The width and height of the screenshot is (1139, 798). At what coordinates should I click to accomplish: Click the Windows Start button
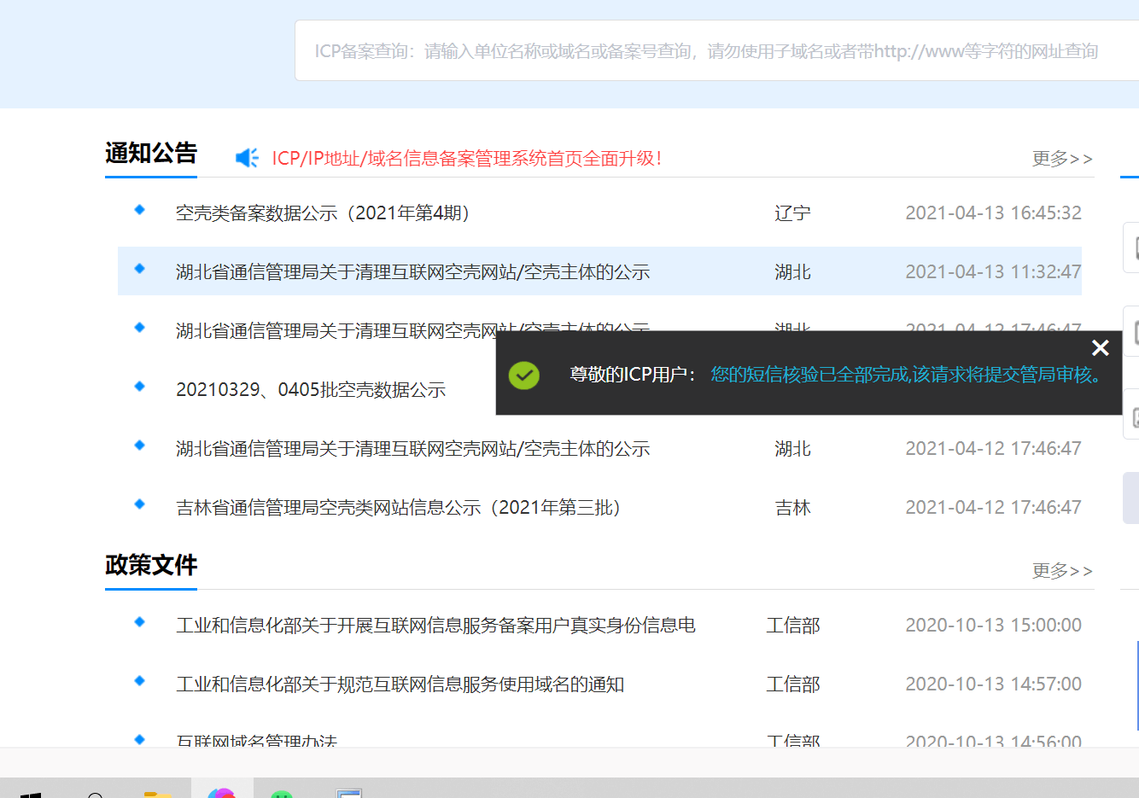pyautogui.click(x=31, y=794)
